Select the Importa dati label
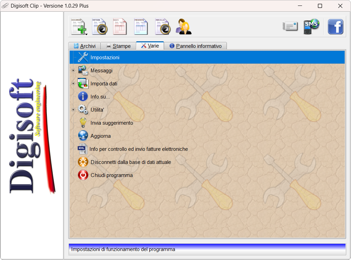This screenshot has height=260, width=351. tap(104, 84)
